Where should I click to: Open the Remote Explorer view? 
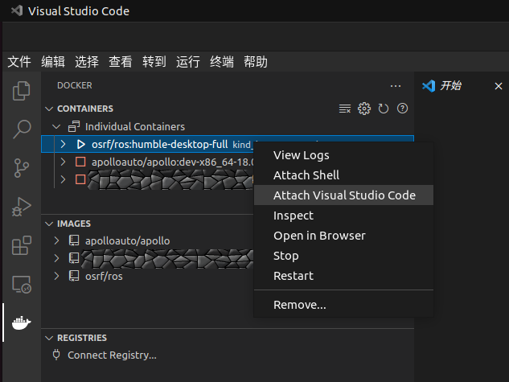pos(22,285)
